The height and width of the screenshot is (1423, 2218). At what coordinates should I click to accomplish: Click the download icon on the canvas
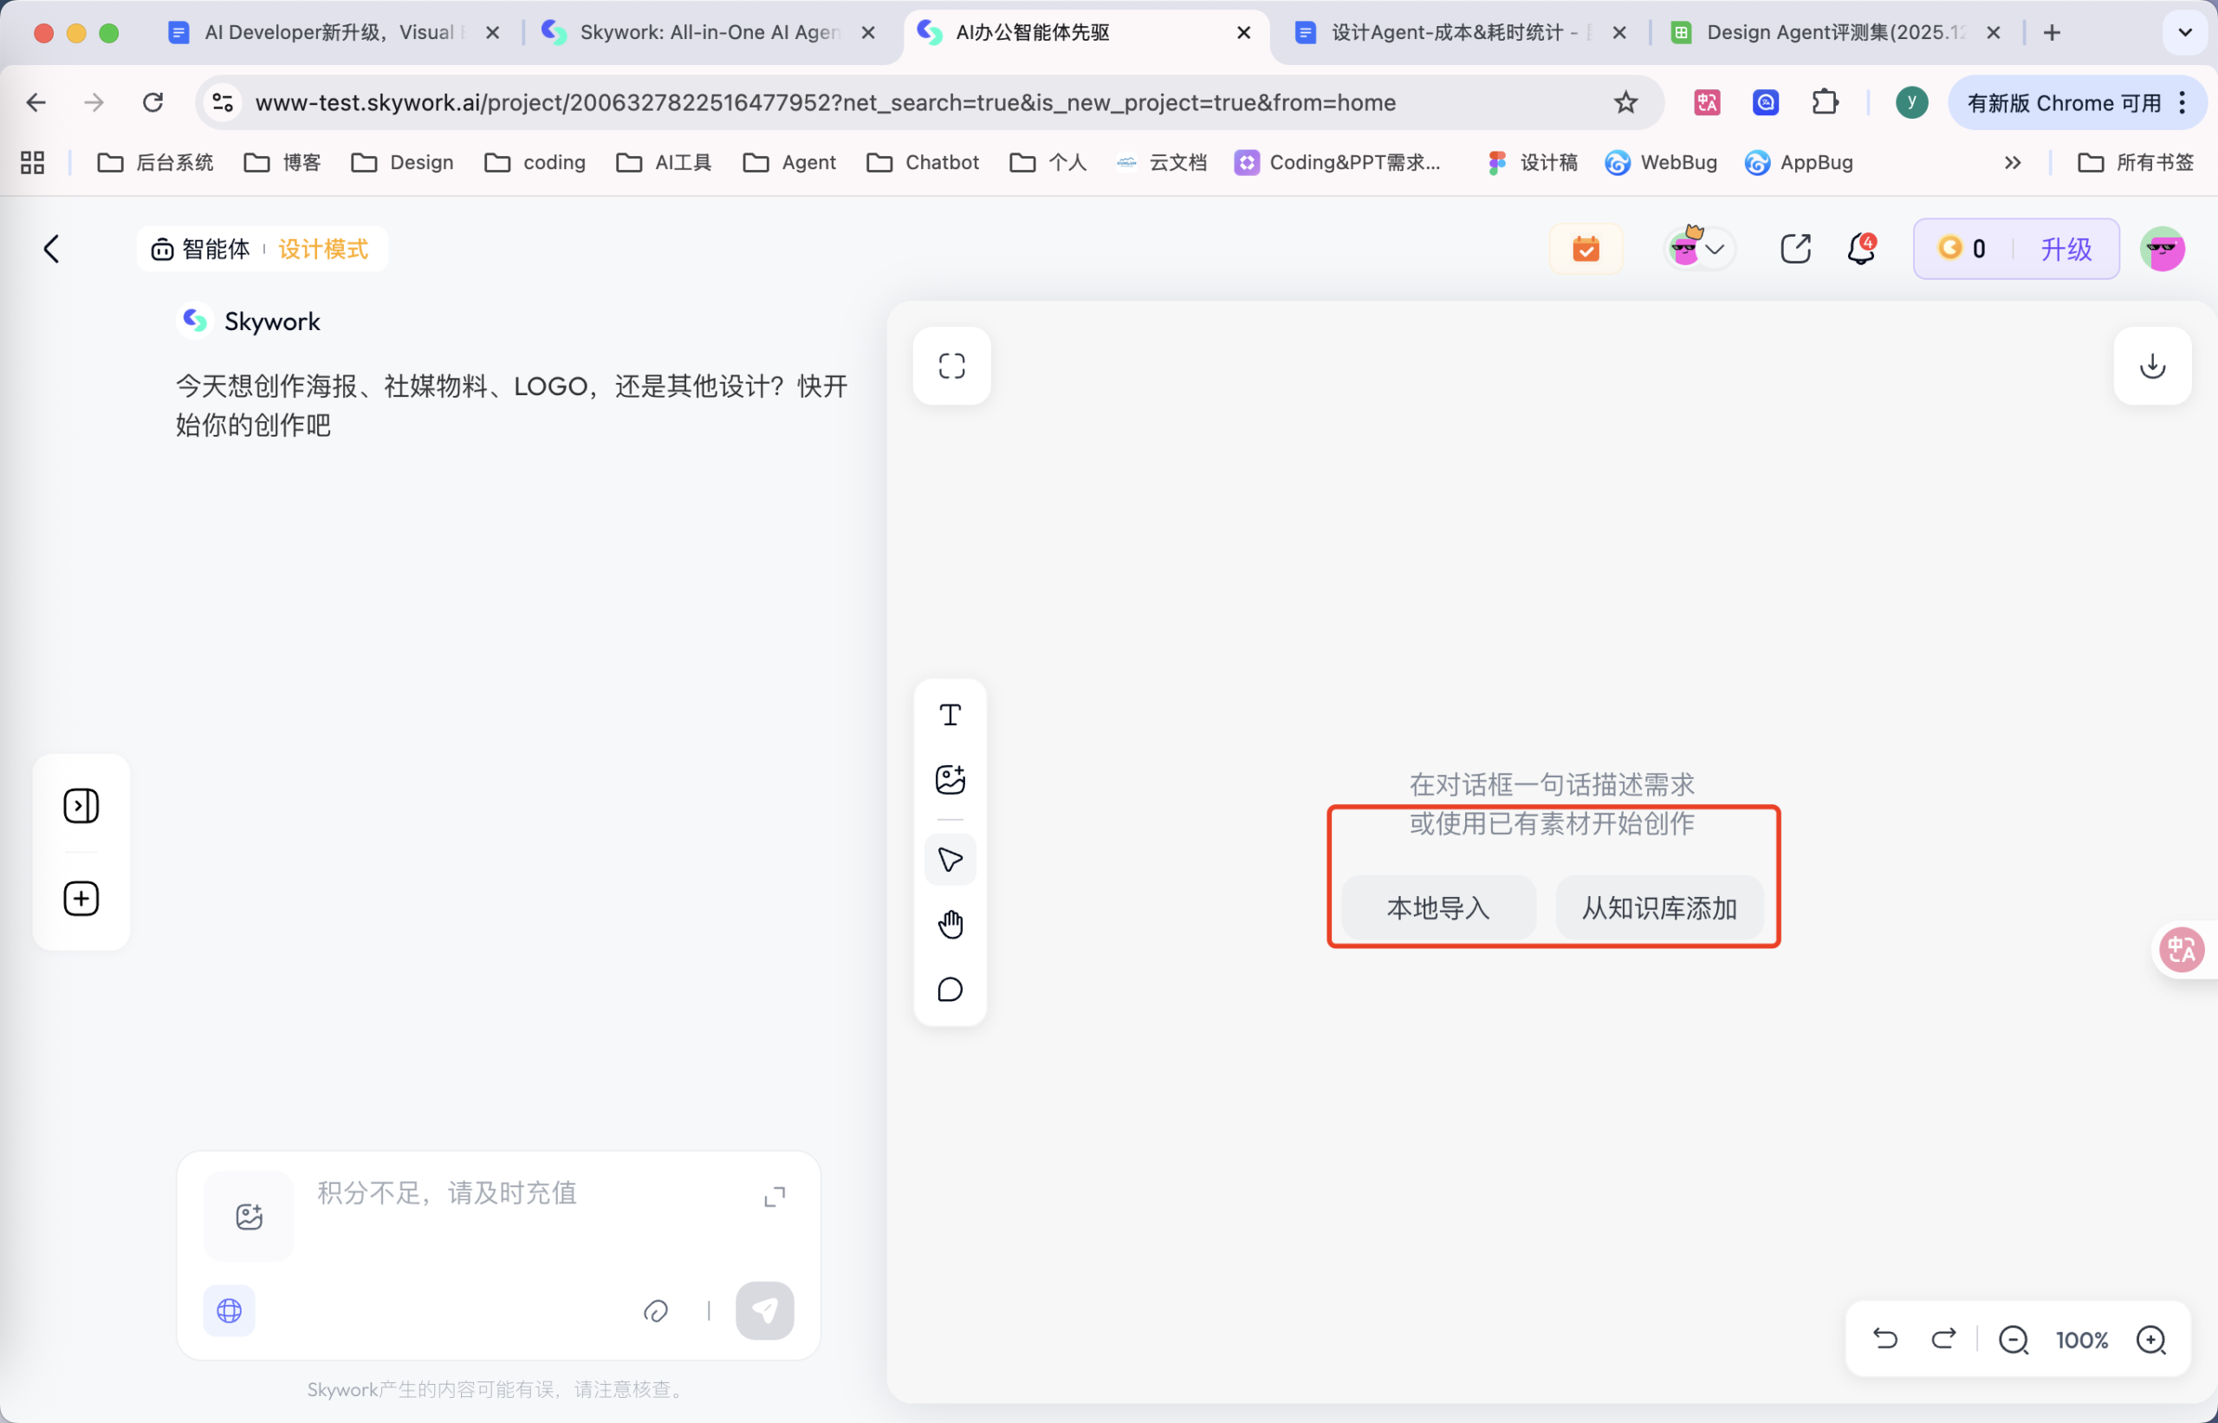2152,366
